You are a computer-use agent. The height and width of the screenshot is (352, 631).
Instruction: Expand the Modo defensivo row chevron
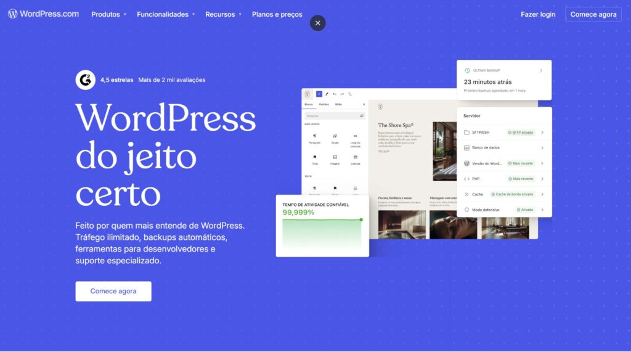(x=542, y=210)
